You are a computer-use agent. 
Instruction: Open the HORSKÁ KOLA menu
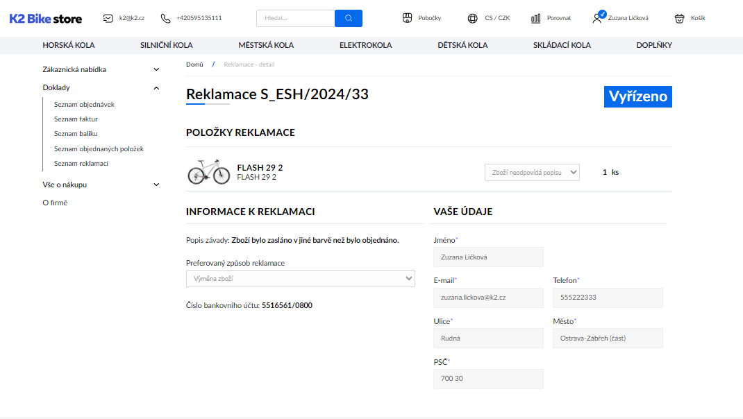point(69,45)
